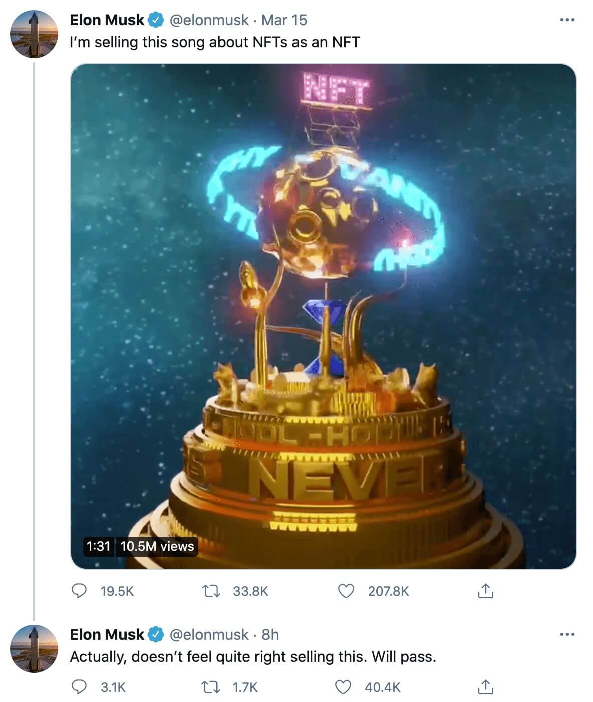Like the "Will pass" tweet
The width and height of the screenshot is (593, 702).
[x=343, y=687]
